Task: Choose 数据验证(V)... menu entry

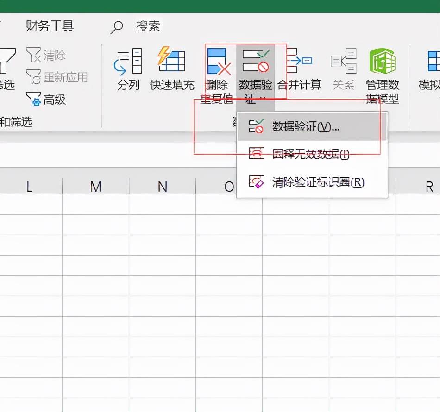Action: coord(312,127)
